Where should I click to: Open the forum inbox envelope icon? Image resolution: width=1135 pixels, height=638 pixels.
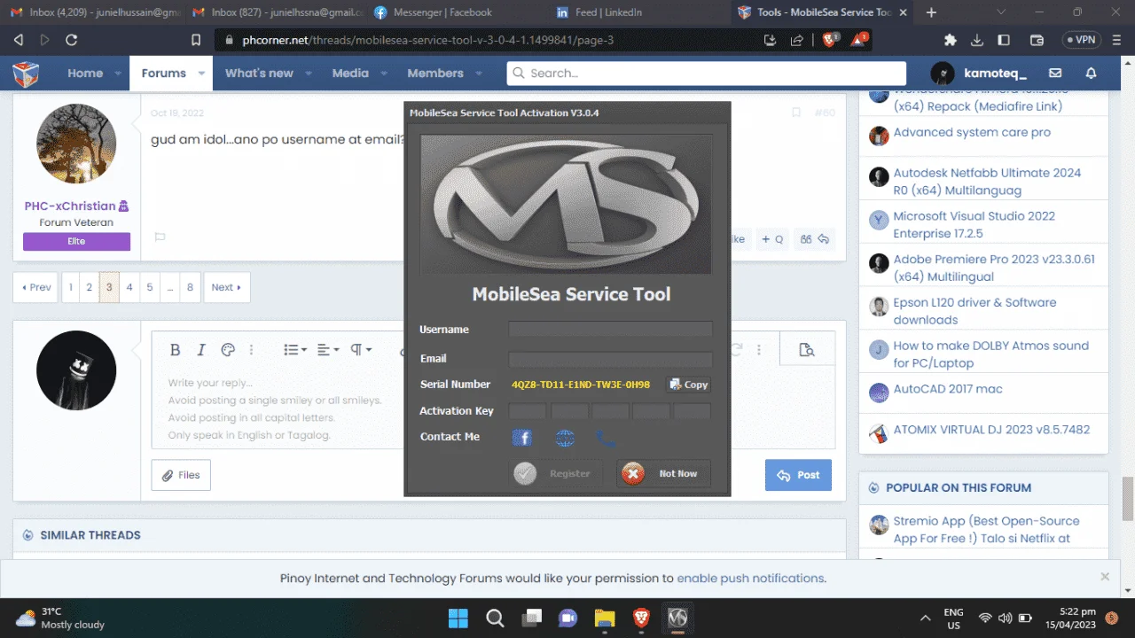tap(1055, 74)
